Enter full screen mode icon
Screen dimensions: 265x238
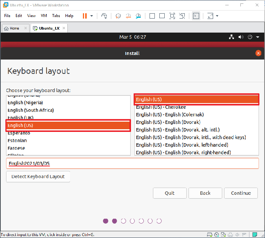[x=172, y=16]
